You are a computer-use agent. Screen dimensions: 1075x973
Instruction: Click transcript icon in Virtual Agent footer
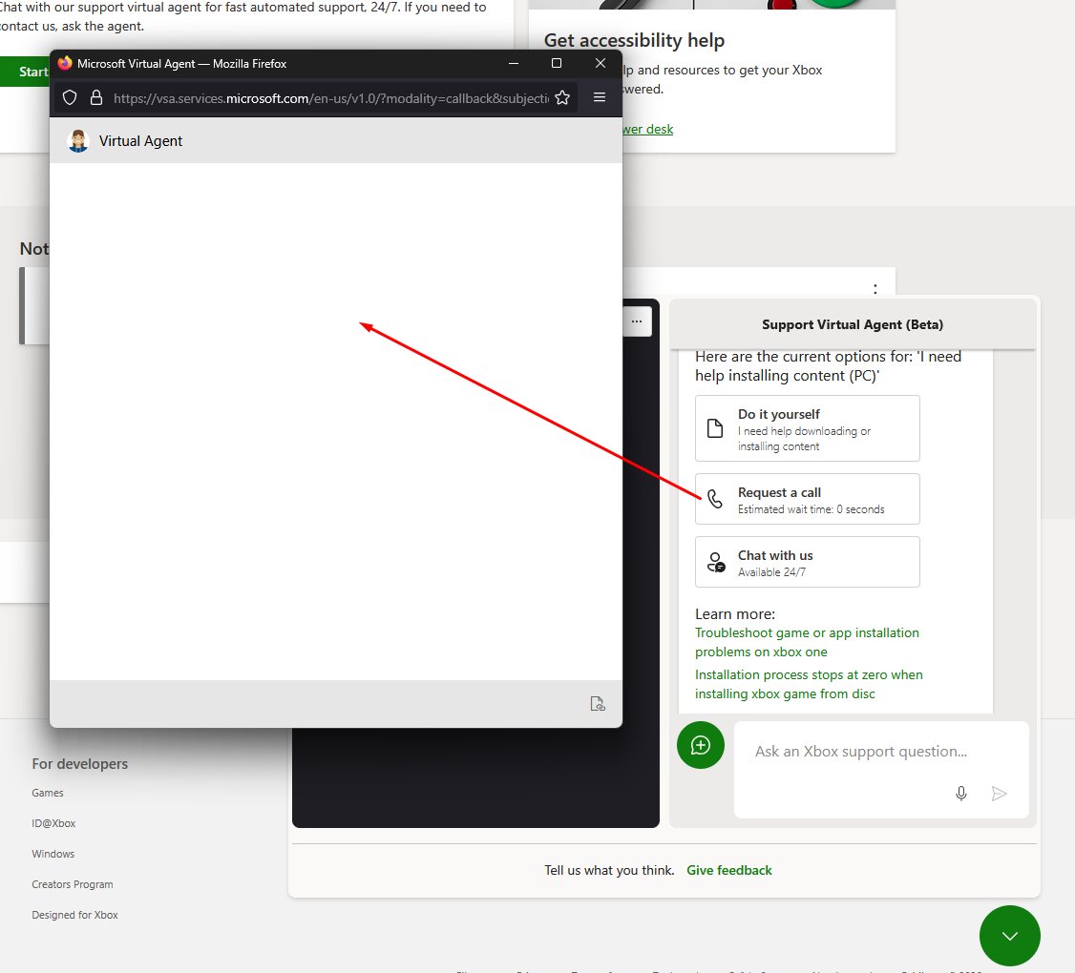click(x=597, y=704)
